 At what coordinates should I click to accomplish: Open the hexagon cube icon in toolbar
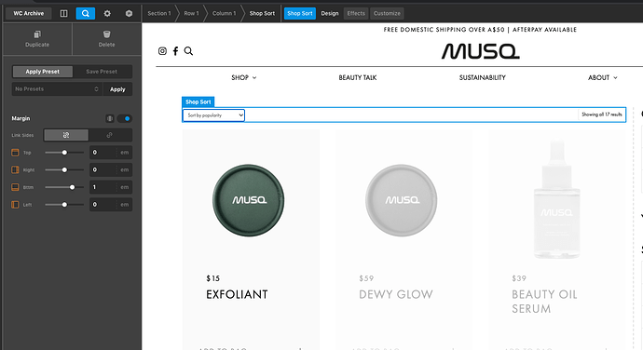click(x=129, y=14)
